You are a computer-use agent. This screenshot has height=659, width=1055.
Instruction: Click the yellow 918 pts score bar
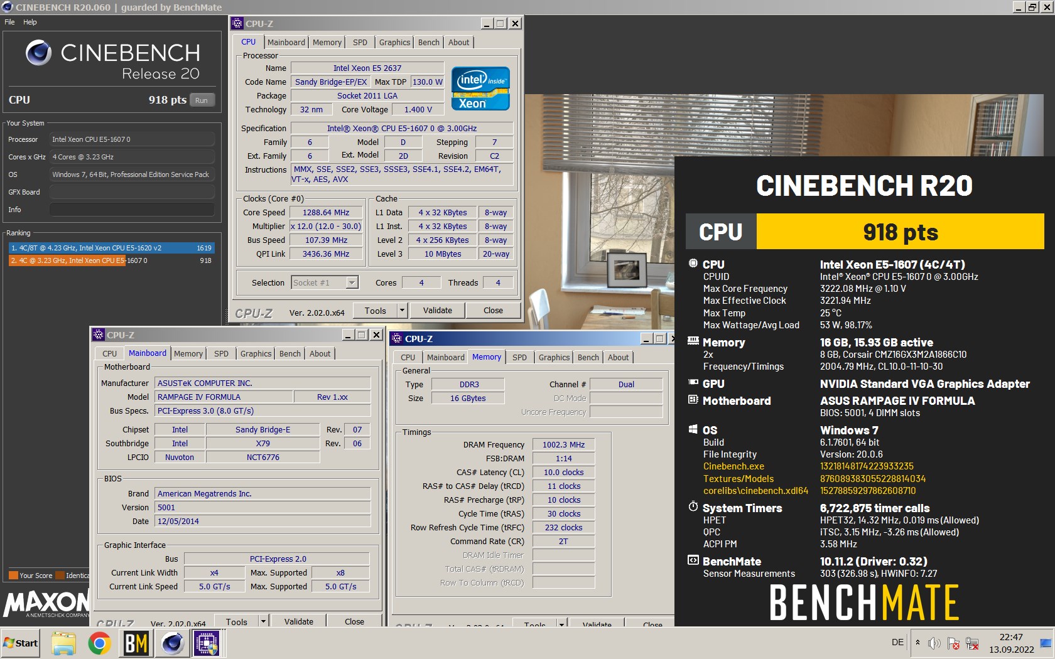pyautogui.click(x=900, y=232)
